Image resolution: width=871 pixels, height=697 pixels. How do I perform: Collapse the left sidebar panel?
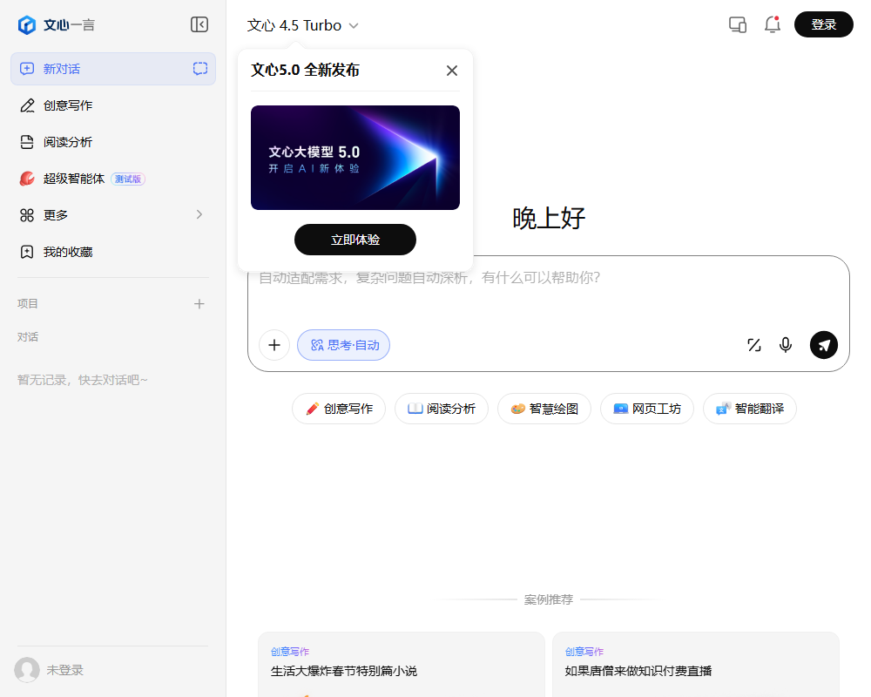pyautogui.click(x=199, y=24)
